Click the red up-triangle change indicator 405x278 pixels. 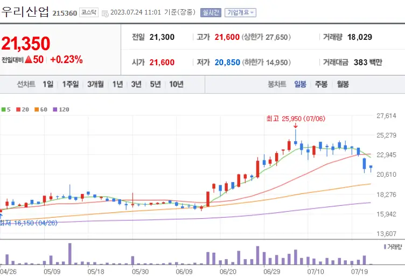29,59
